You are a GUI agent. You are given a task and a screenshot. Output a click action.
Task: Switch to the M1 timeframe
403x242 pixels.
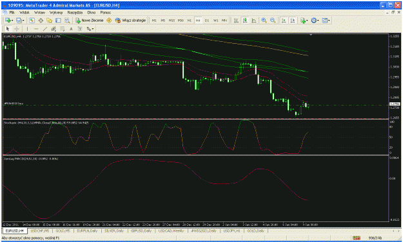[x=154, y=20]
